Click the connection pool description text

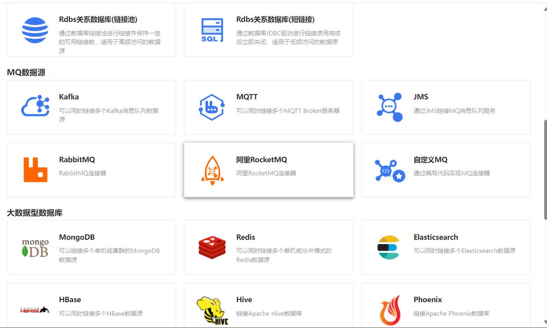pos(110,42)
